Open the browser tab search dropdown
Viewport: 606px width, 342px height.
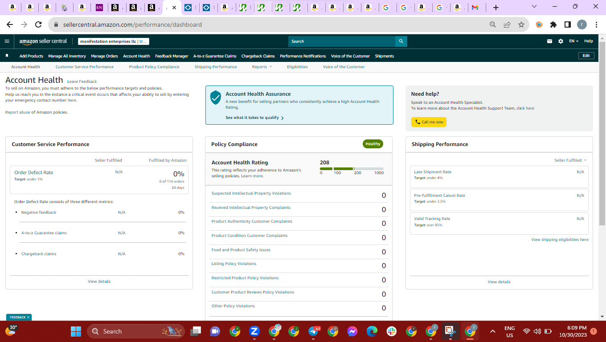[535, 7]
